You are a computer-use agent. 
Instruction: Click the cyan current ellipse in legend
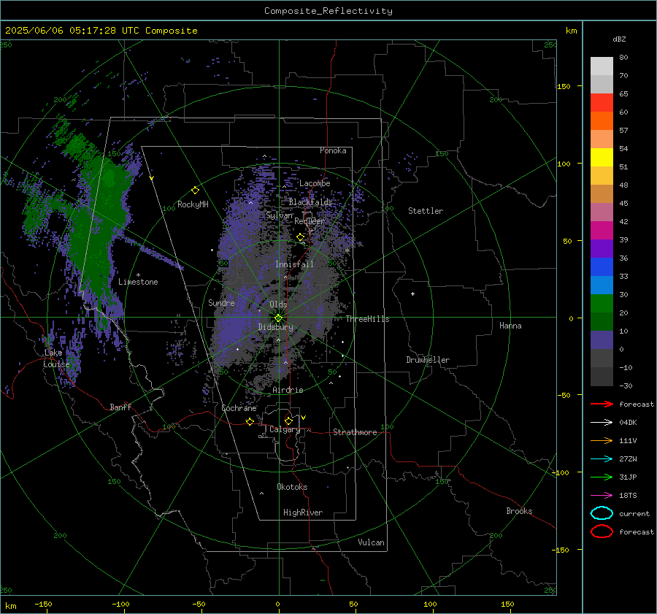[x=602, y=513]
